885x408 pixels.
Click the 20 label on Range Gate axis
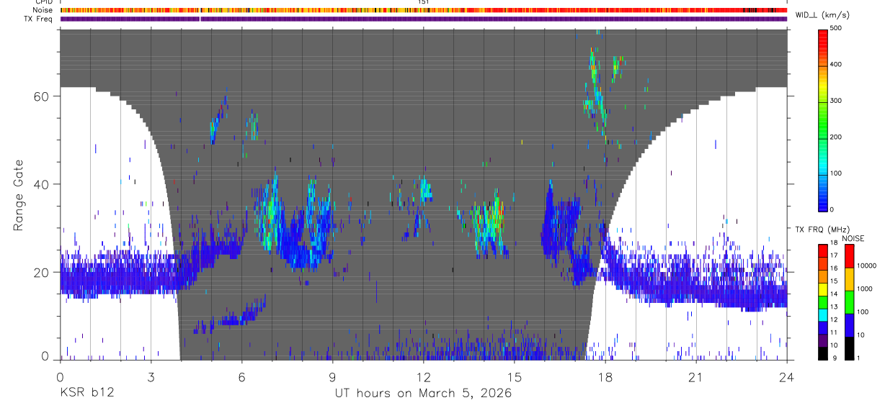[x=43, y=272]
